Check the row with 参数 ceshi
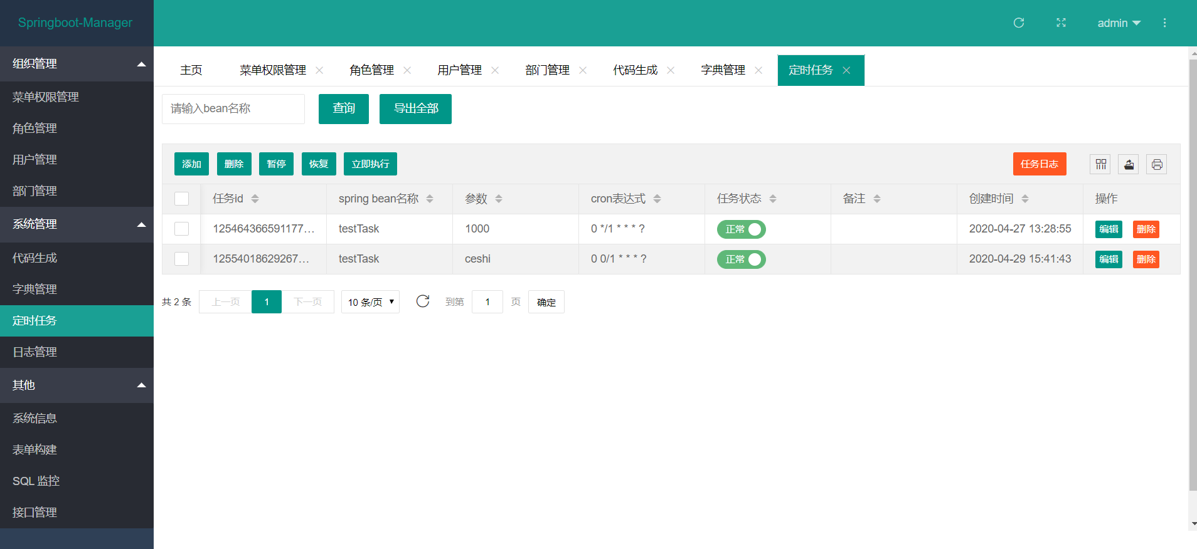Image resolution: width=1197 pixels, height=549 pixels. pos(181,259)
